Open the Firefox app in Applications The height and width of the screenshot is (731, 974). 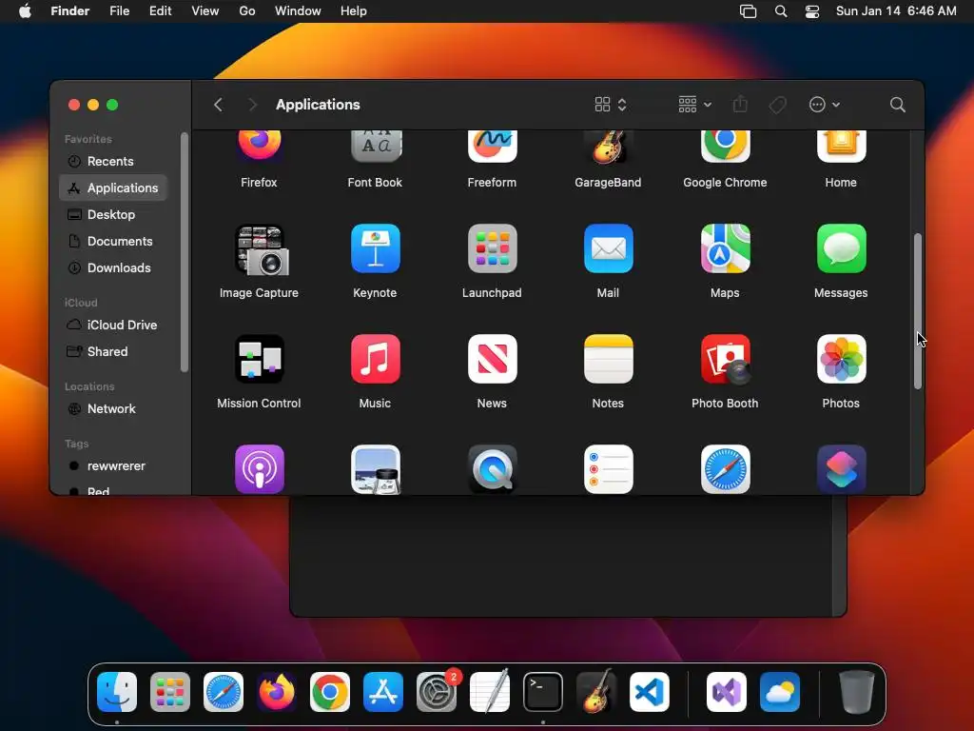click(259, 147)
